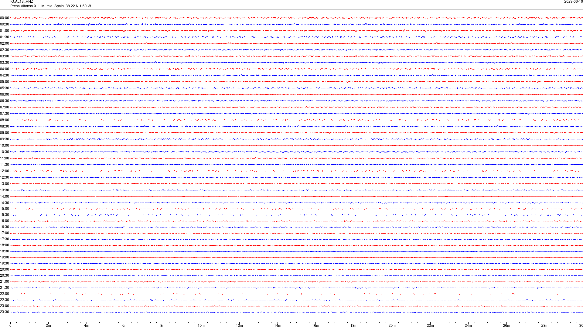
Task: Select the 08:00 trace time label
Action: pos(5,120)
